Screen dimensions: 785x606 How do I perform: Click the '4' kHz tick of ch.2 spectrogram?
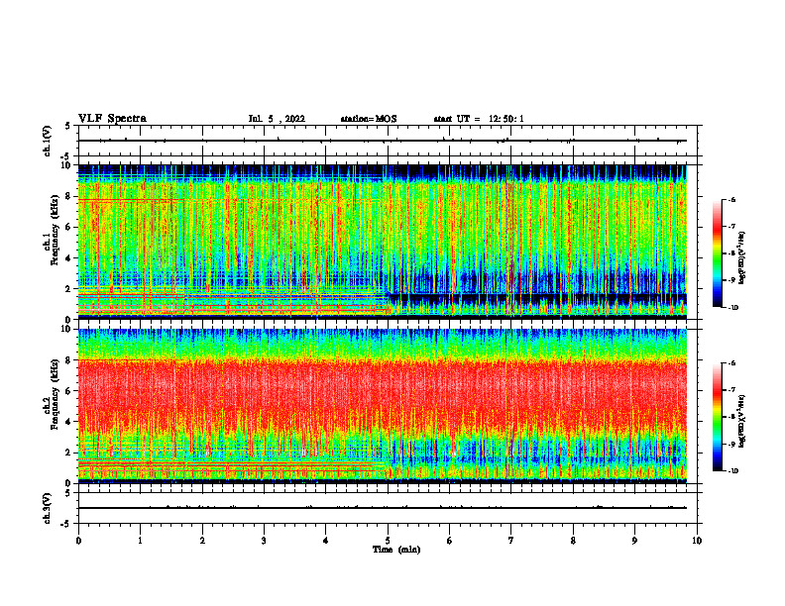70,422
